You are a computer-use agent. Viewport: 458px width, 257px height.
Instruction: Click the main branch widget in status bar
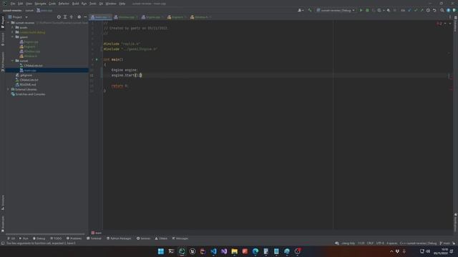coord(445,243)
